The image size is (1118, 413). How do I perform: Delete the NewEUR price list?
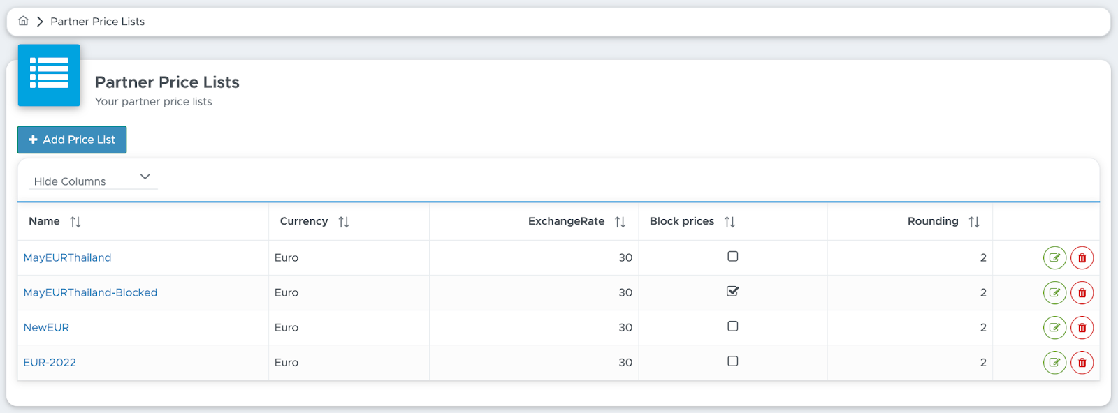click(x=1082, y=328)
